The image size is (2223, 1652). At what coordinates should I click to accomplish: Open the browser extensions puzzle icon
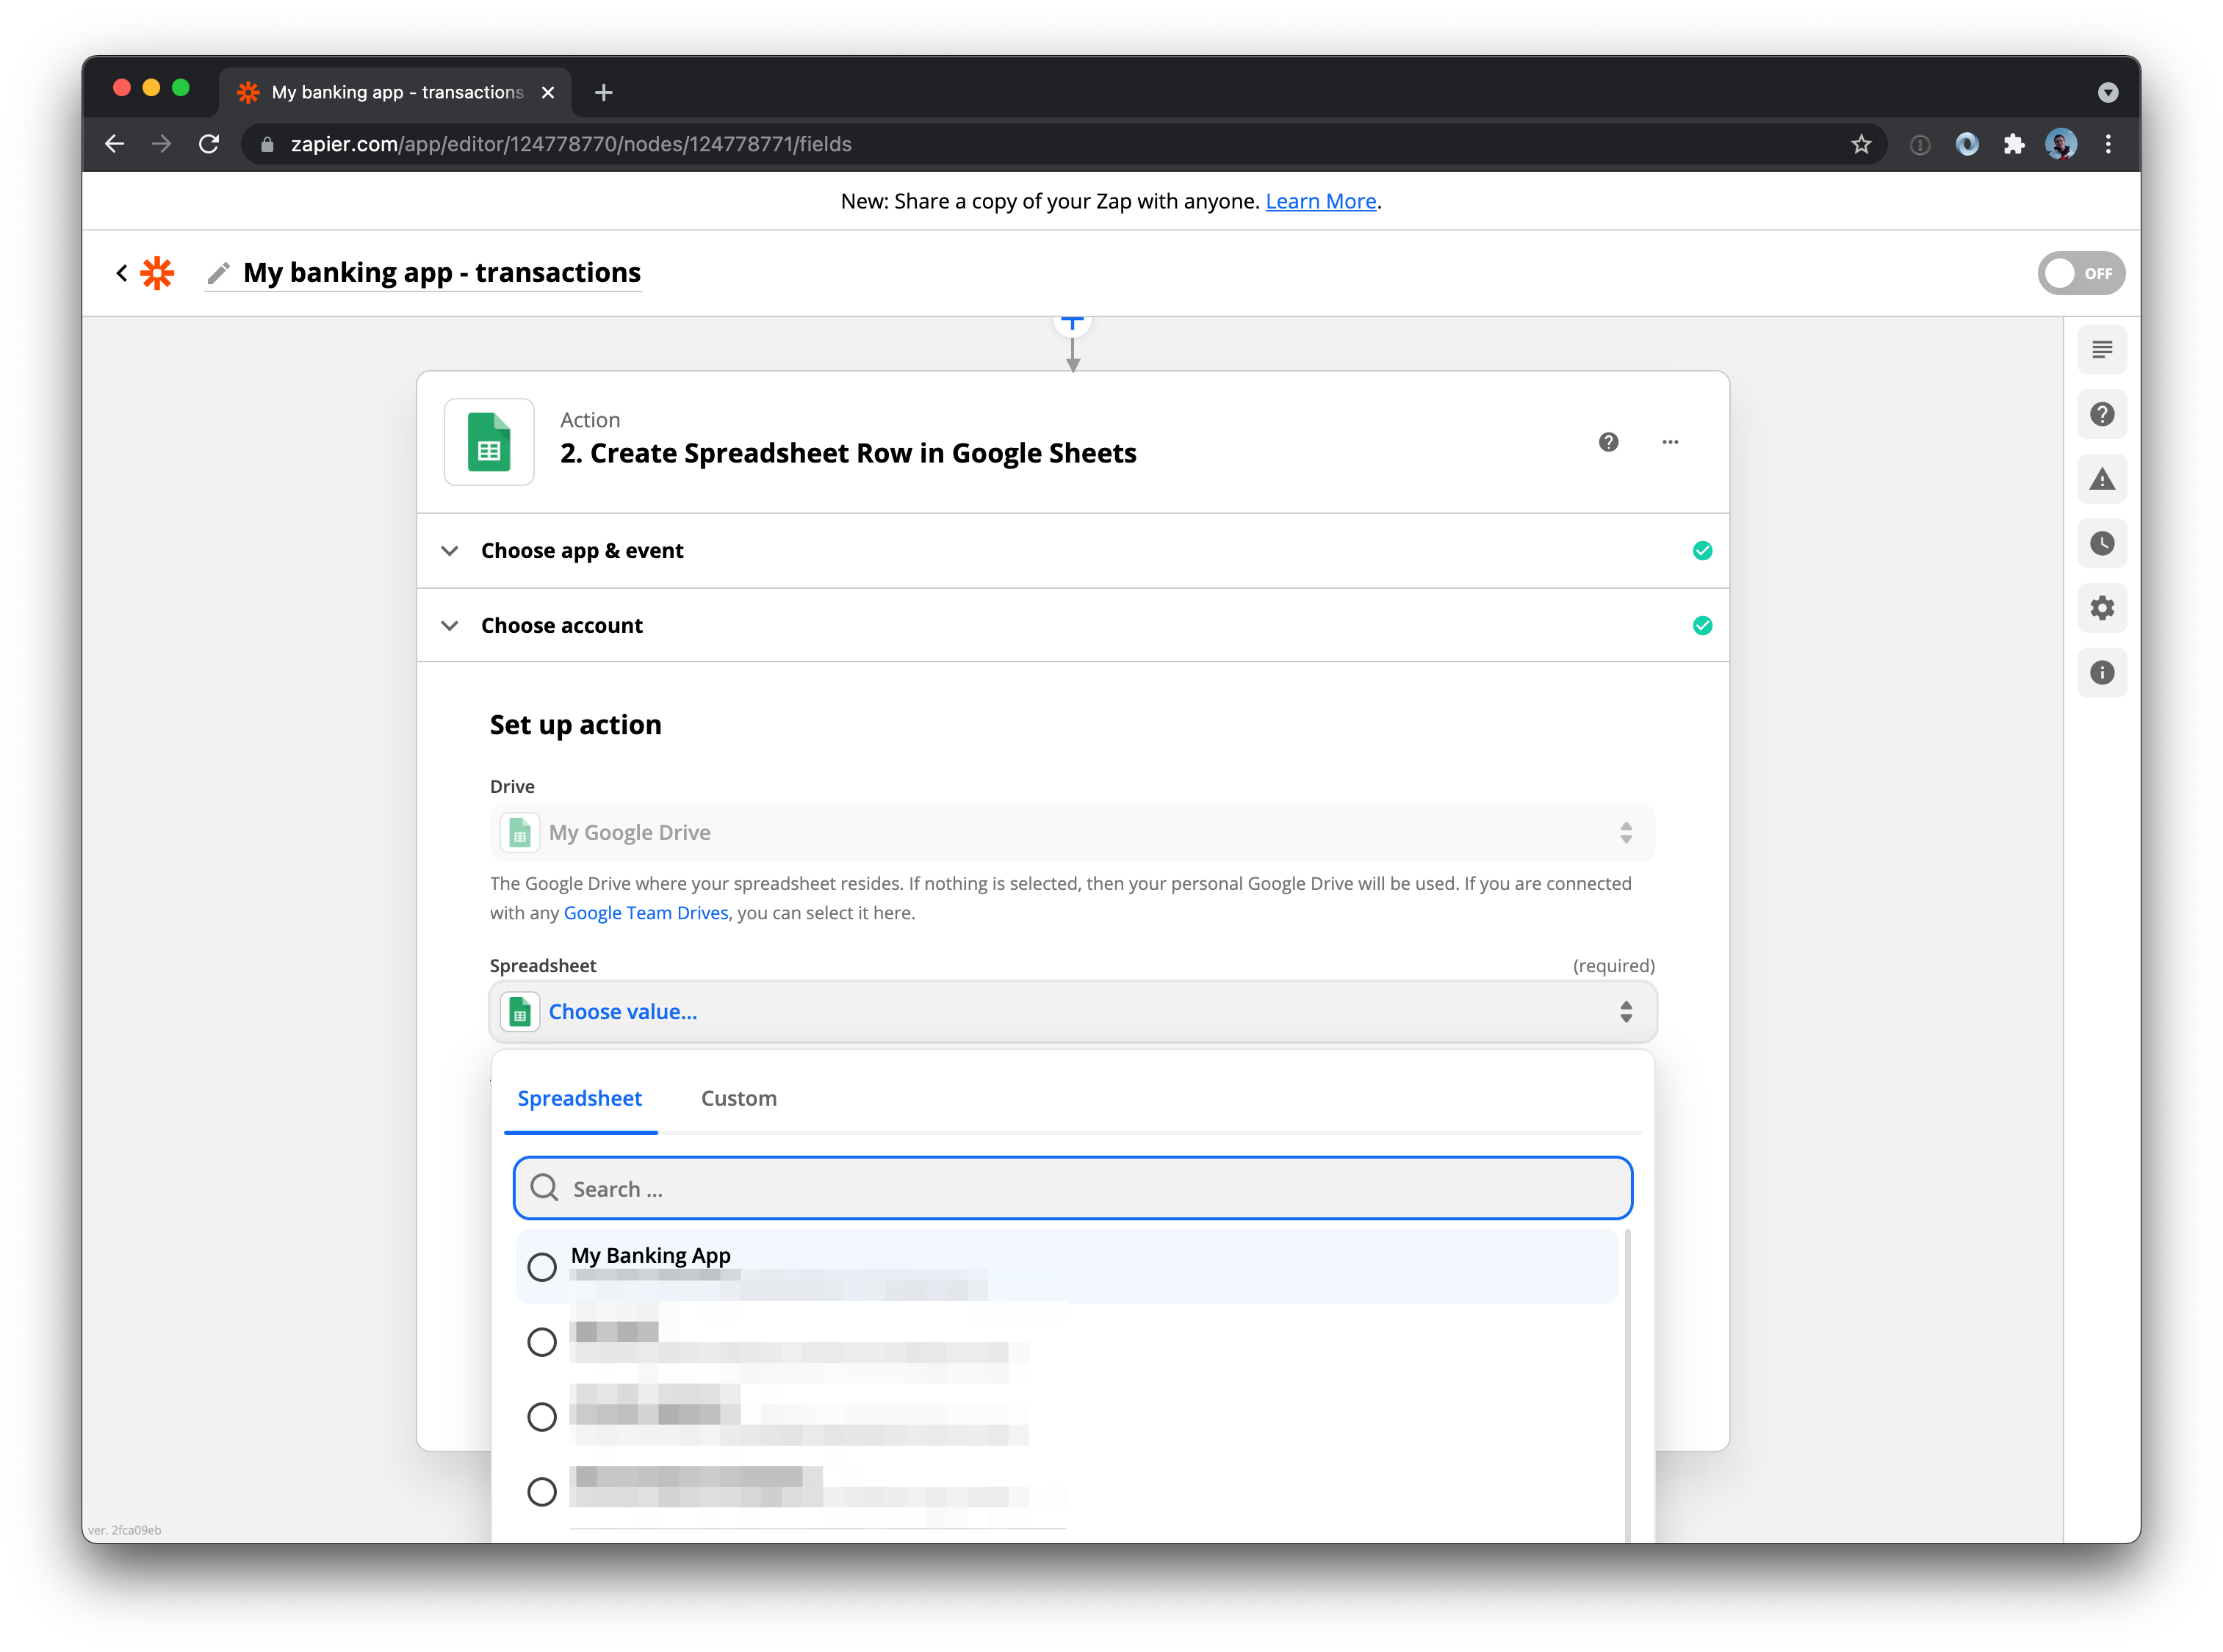tap(2013, 144)
